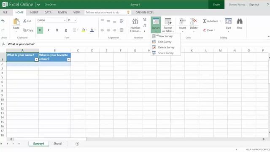
Task: Click the Insert cells button
Action: pyautogui.click(x=183, y=25)
